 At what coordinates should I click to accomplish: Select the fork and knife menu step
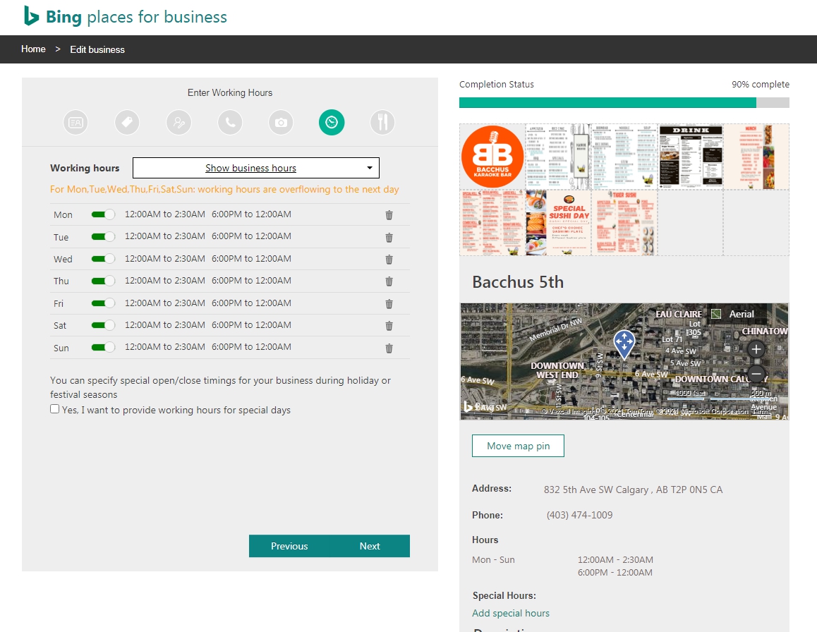[x=382, y=123]
